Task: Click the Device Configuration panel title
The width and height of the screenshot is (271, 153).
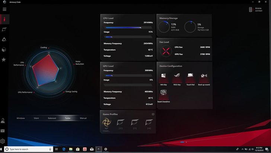Action: (x=171, y=66)
